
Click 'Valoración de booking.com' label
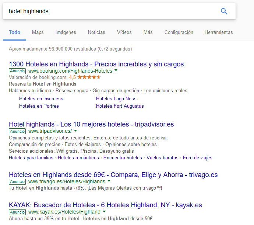point(38,77)
